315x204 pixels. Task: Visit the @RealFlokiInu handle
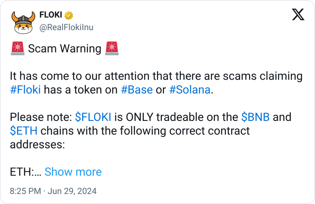pos(66,27)
